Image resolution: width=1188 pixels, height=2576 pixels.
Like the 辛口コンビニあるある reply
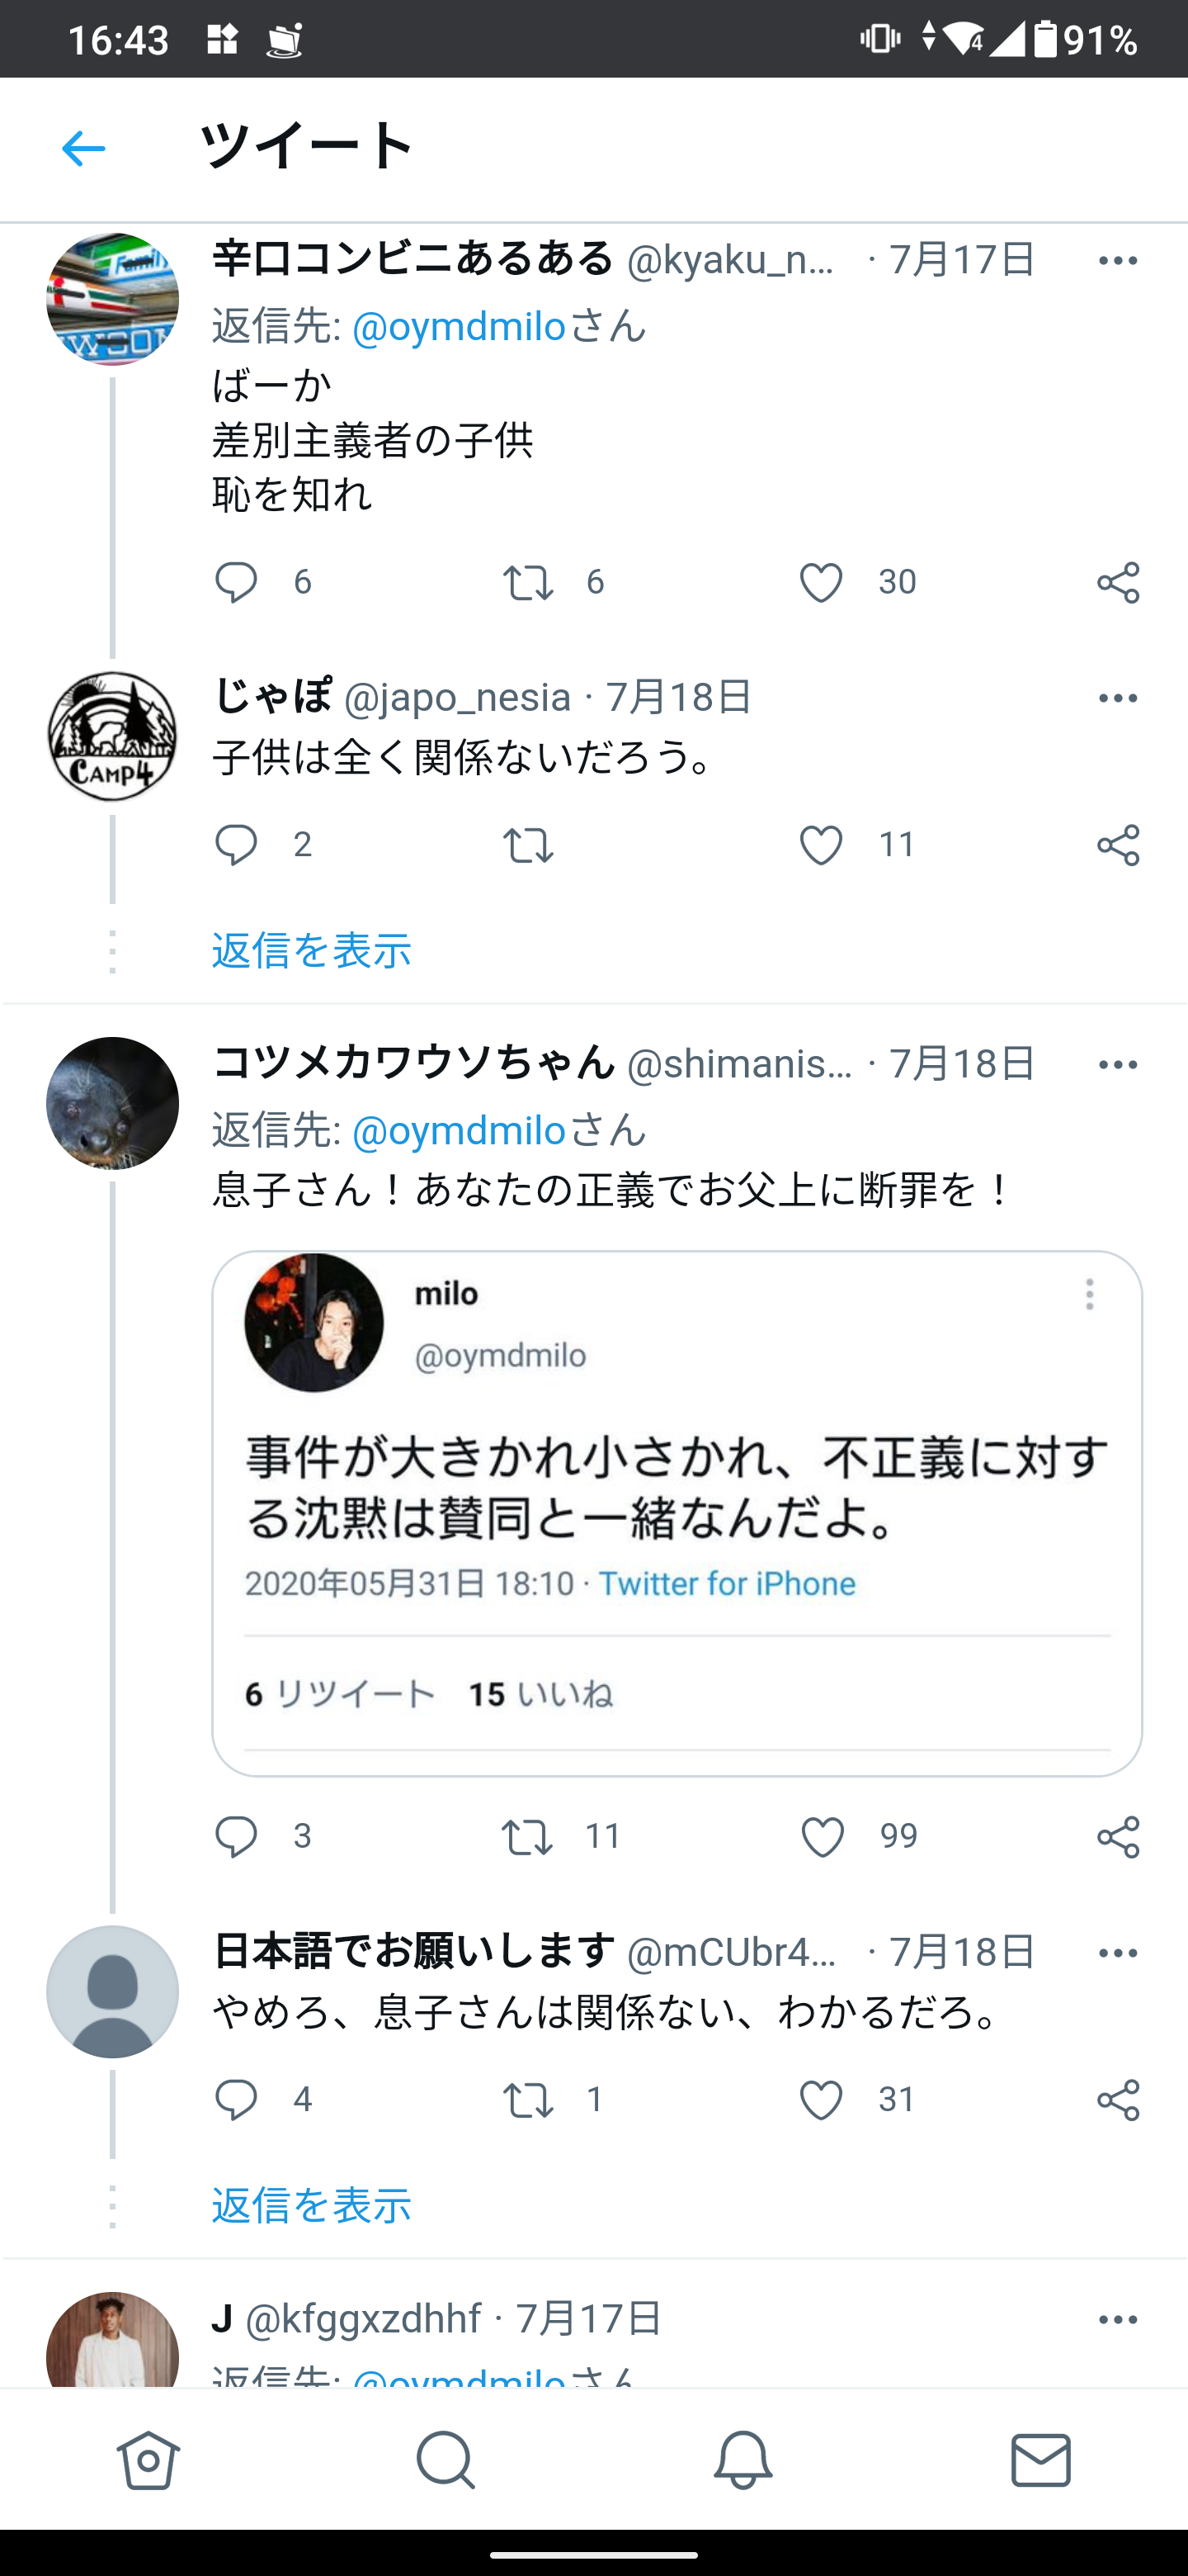822,582
